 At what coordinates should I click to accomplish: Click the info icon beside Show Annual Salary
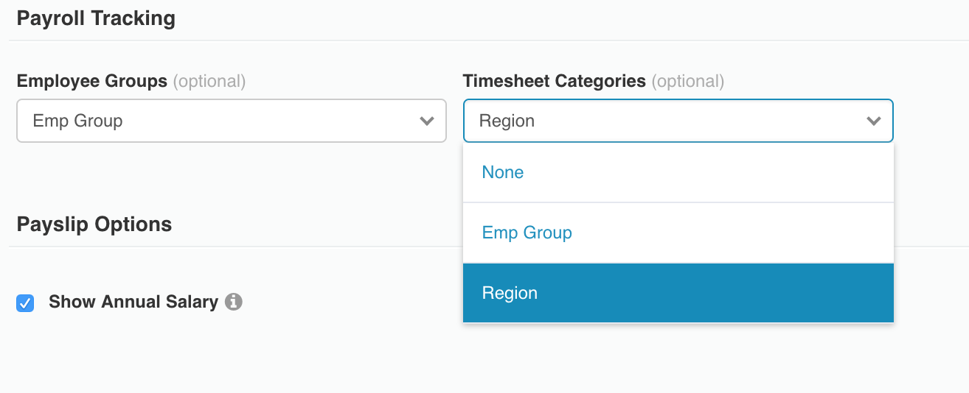[234, 302]
